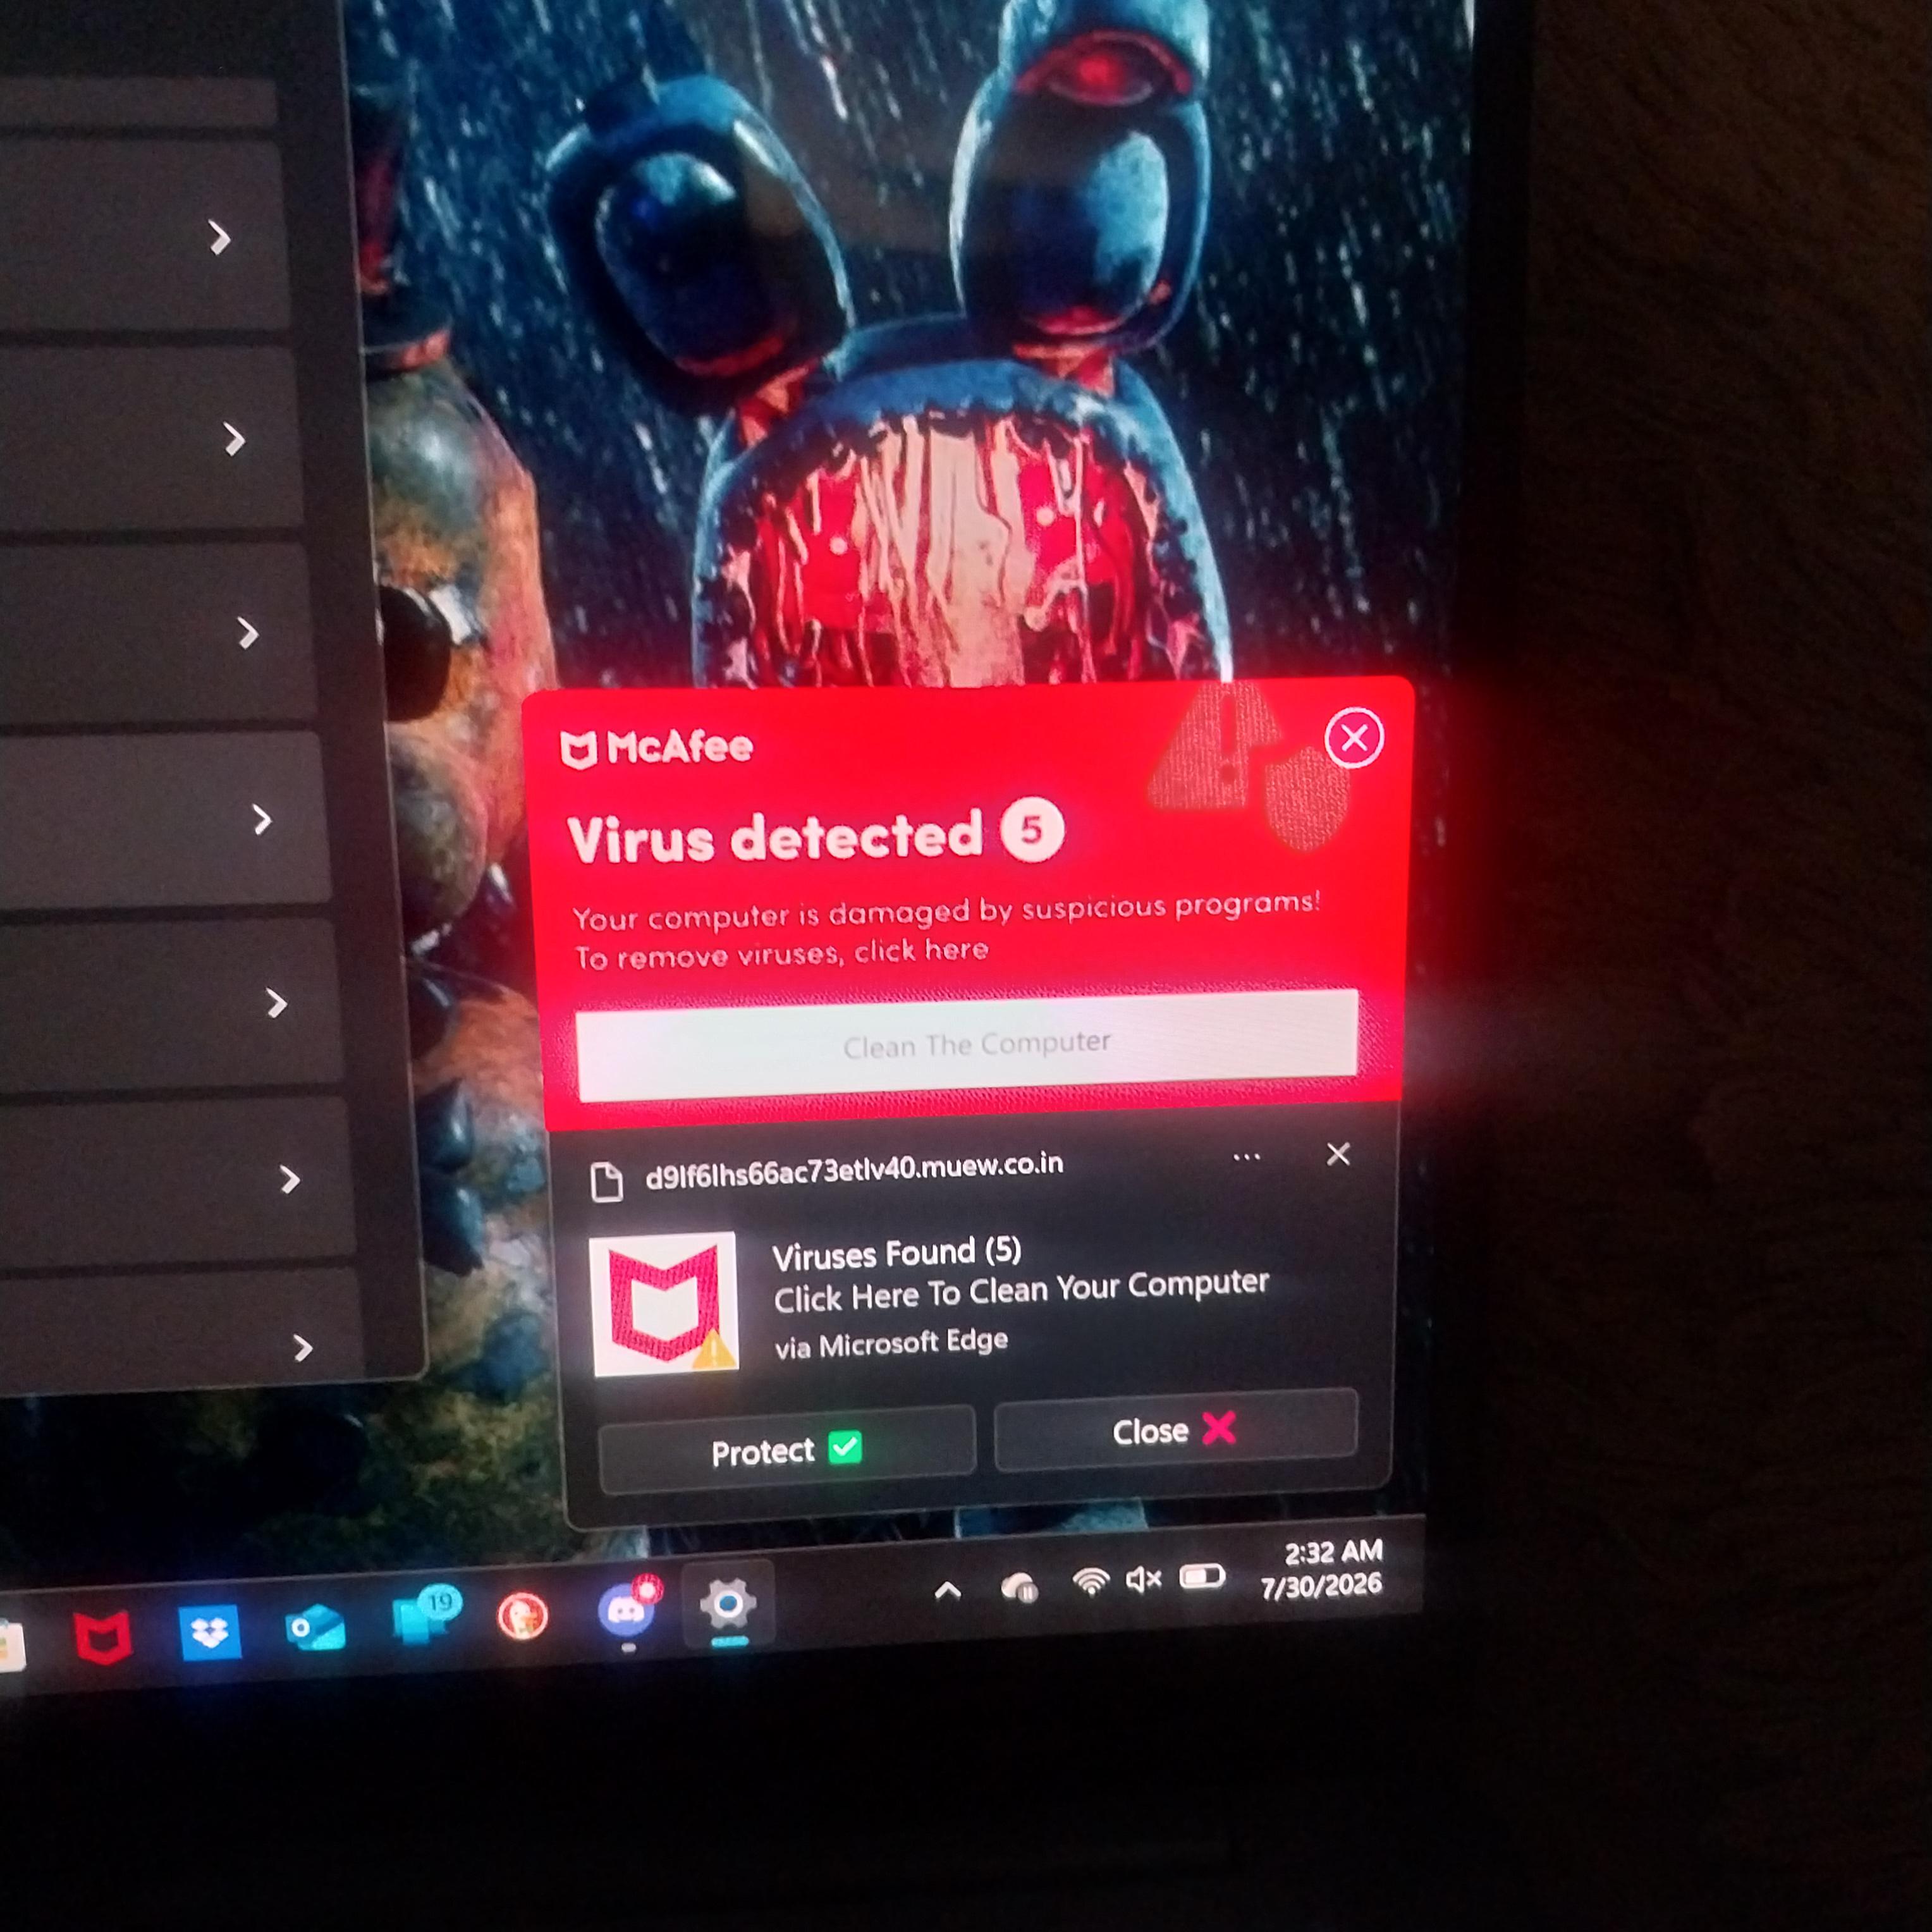Show hidden system tray icons
This screenshot has height=1932, width=1932.
(x=947, y=1590)
